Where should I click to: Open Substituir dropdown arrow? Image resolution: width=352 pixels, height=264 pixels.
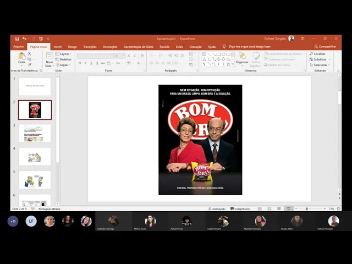[x=329, y=59]
